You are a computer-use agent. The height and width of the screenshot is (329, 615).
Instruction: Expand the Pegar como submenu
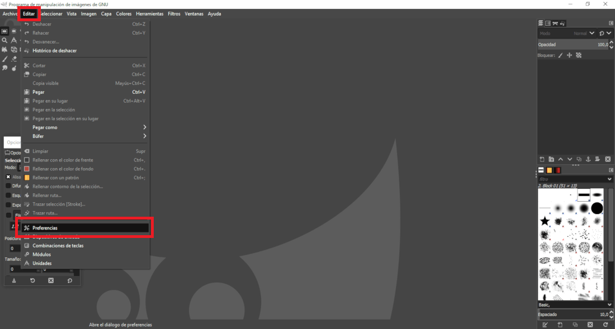(86, 127)
